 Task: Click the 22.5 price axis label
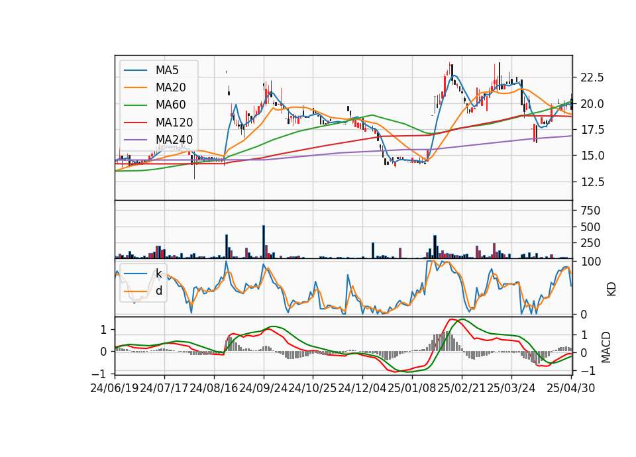coord(592,77)
